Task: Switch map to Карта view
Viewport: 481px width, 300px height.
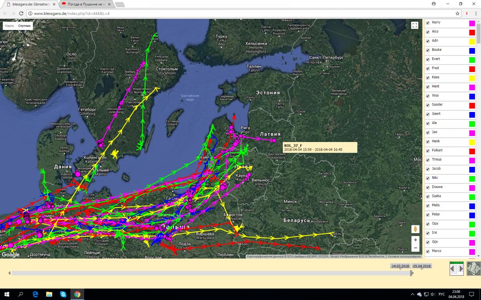Action: pos(9,26)
